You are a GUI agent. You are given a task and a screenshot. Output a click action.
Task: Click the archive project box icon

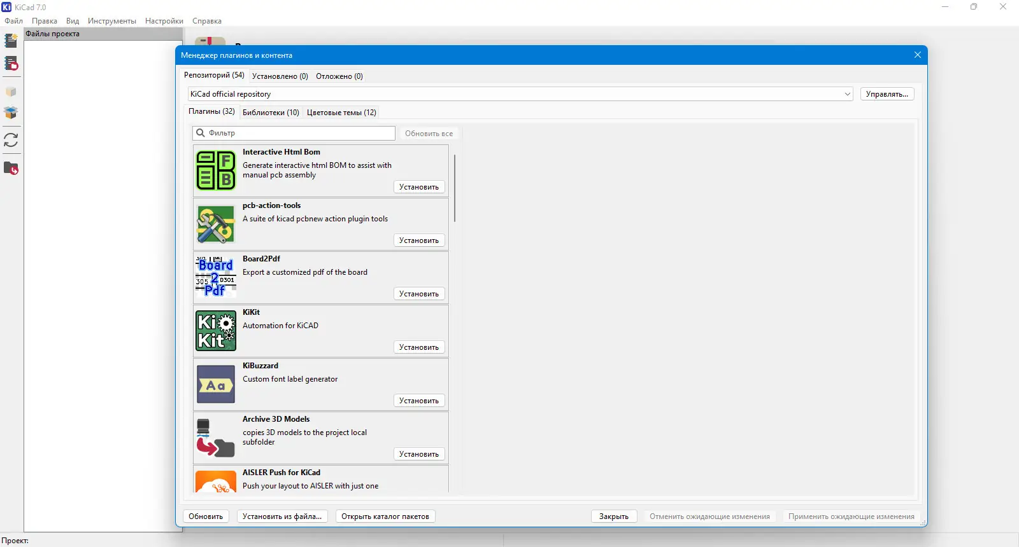click(x=11, y=92)
